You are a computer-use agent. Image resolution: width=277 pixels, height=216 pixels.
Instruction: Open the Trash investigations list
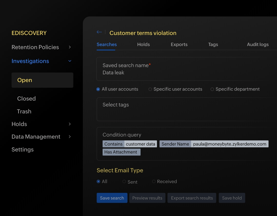(x=24, y=111)
